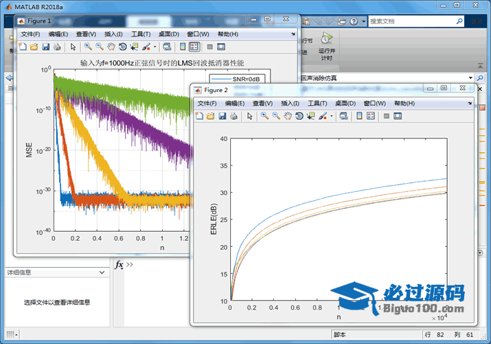The height and width of the screenshot is (344, 491).
Task: Click dock arrow at Figure 2 menu bar
Action: tap(470, 103)
